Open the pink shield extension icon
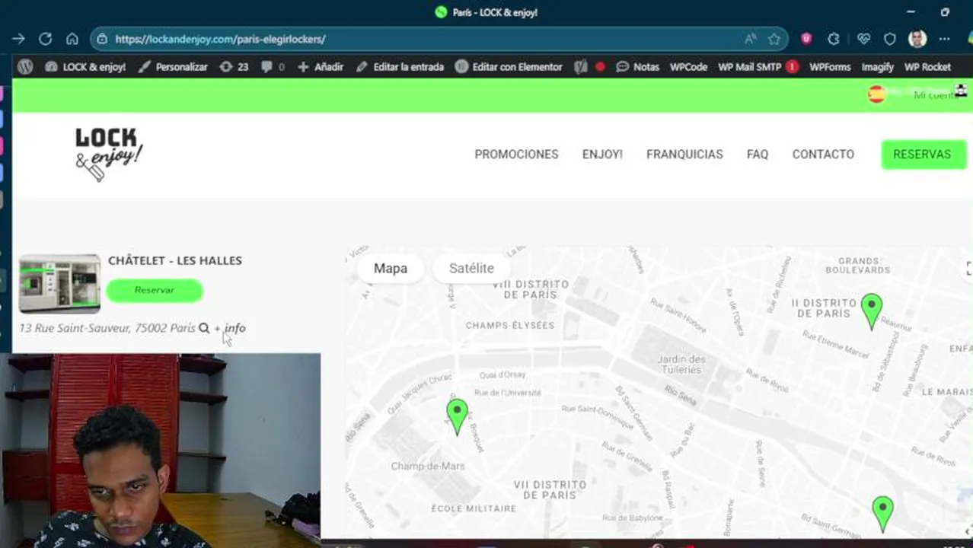The width and height of the screenshot is (973, 548). (806, 39)
